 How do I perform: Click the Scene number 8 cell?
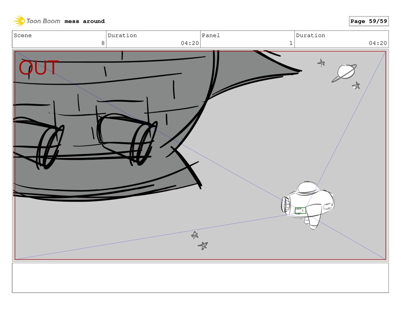pos(59,39)
